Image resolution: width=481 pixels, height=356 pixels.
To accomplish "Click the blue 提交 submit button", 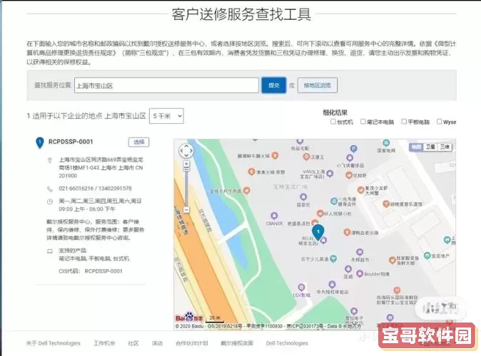I will click(273, 85).
